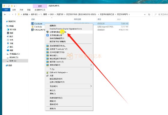Choose 删除(D) in the context menu
168x115 pixels.
[x=53, y=101]
